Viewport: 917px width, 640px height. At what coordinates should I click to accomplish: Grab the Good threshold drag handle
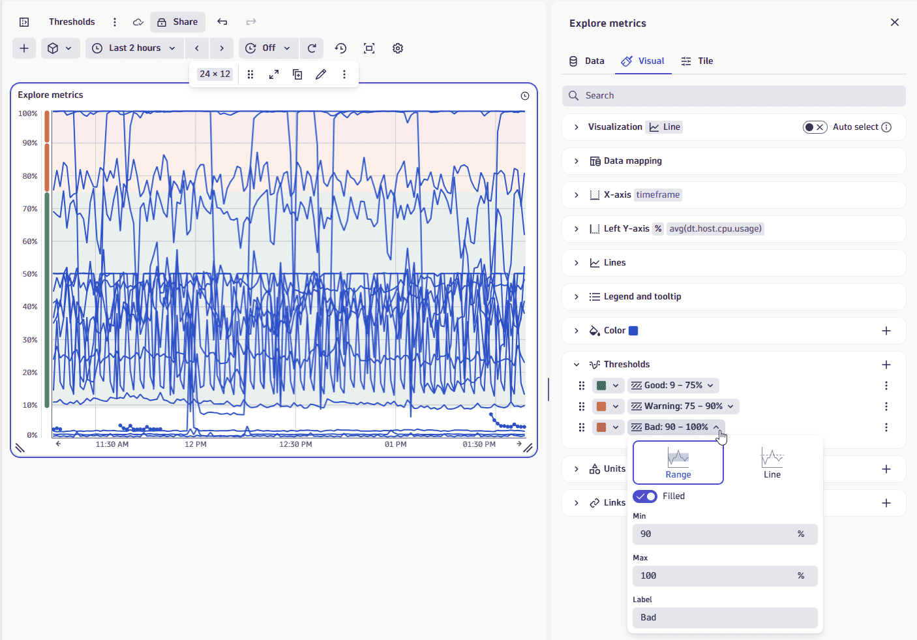[x=582, y=386]
